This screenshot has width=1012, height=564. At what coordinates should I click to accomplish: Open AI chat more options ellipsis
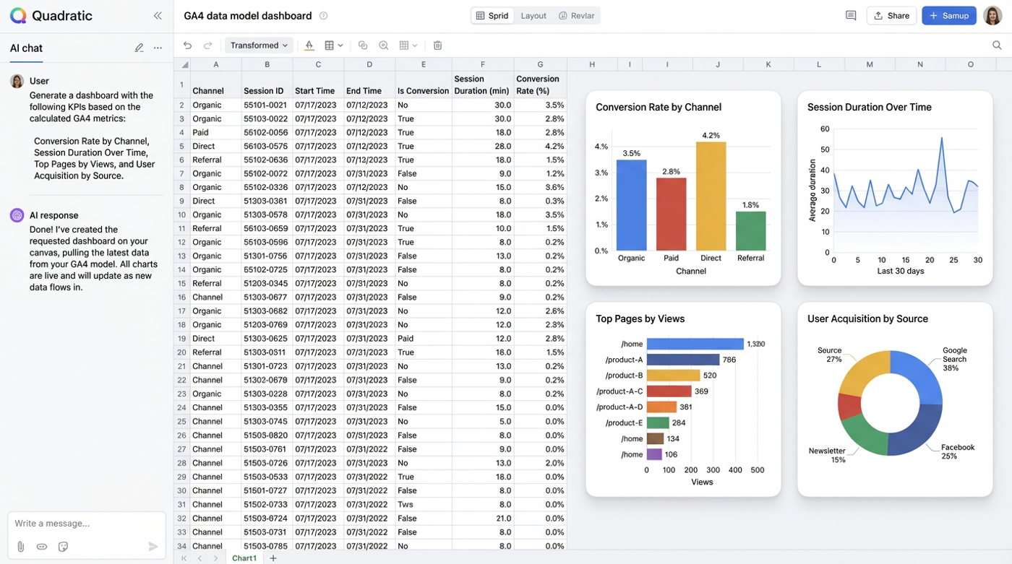(158, 48)
